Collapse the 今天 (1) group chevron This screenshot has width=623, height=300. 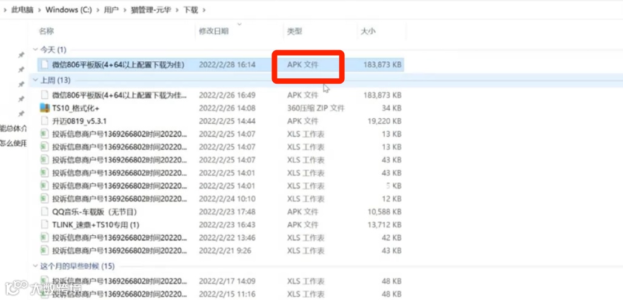35,50
